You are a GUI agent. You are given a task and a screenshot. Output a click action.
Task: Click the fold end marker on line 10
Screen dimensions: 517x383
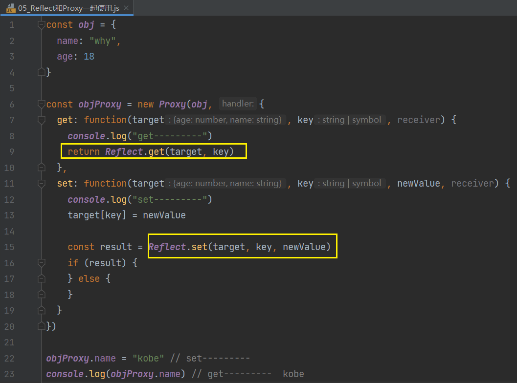[41, 167]
